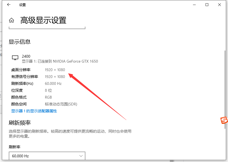
Task: Select the 桌面分辨率 value 1920 × 1080
Action: coord(55,70)
